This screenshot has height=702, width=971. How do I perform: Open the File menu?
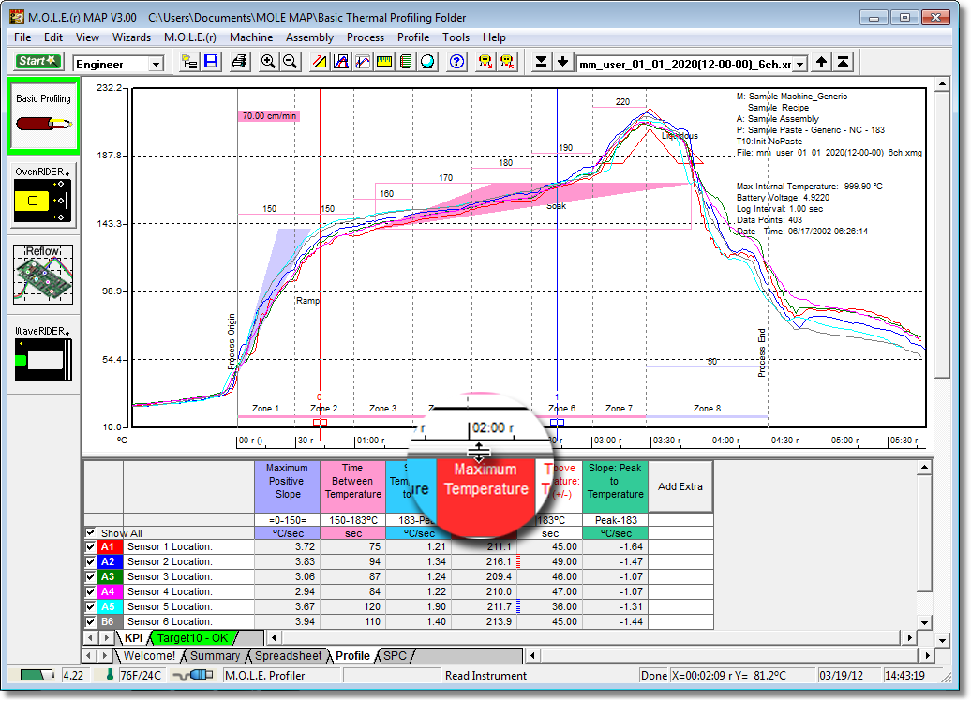[x=22, y=37]
